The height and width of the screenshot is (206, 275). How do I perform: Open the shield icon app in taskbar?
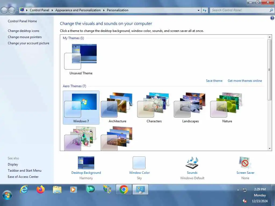(107, 189)
